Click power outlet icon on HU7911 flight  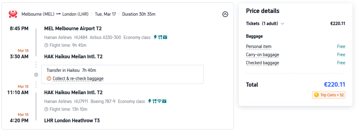tap(150, 101)
